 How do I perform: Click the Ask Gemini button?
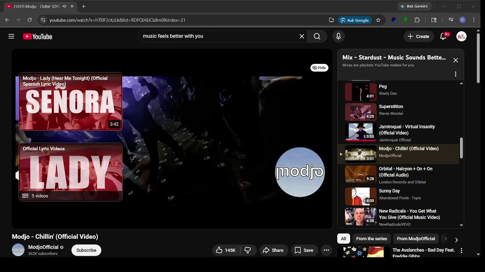[x=414, y=6]
